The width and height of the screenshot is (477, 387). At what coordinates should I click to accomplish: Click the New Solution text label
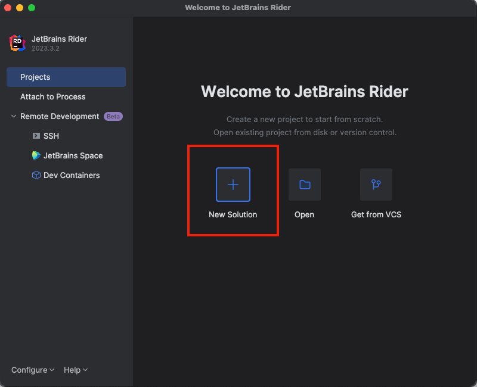click(x=233, y=214)
